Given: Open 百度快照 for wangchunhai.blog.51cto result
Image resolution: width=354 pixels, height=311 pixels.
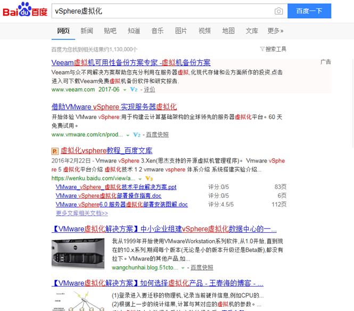Looking at the screenshot, I should 202,268.
